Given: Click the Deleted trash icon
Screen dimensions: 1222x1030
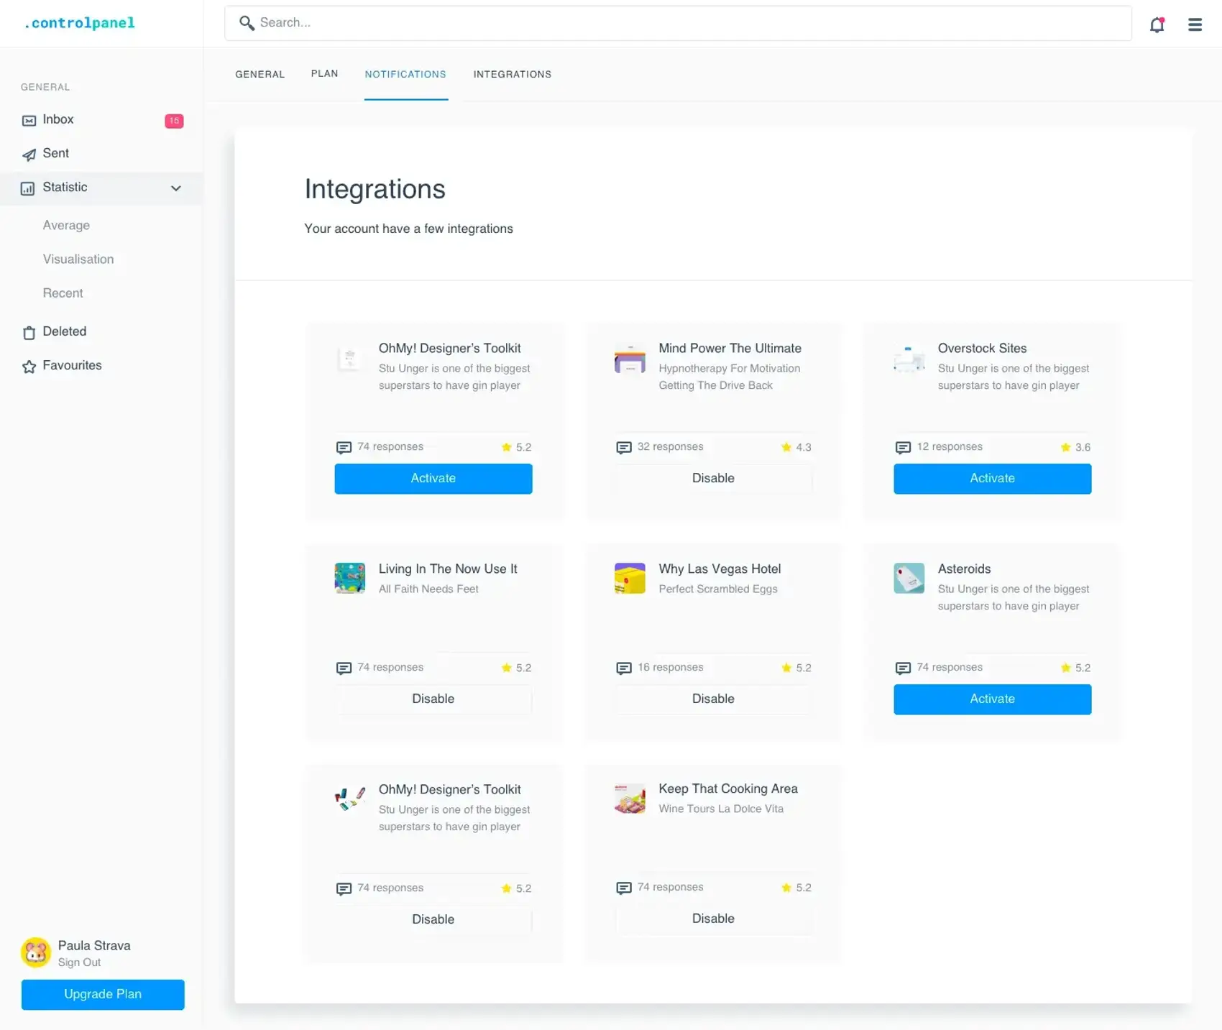Looking at the screenshot, I should [29, 333].
